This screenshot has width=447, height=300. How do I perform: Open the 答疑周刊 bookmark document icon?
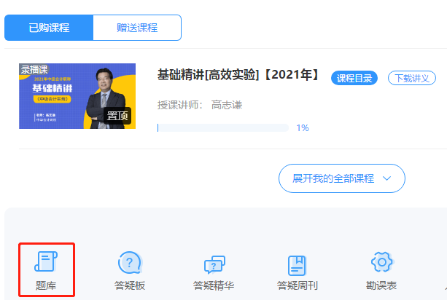click(x=297, y=265)
